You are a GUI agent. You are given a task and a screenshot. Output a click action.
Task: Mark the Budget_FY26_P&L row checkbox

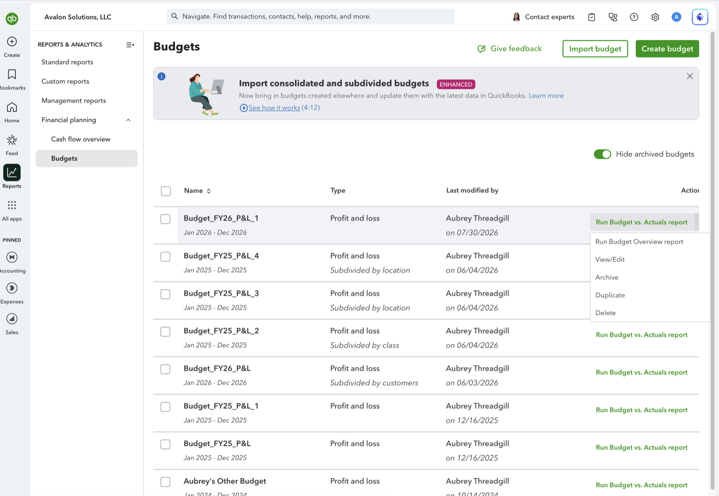pyautogui.click(x=165, y=369)
